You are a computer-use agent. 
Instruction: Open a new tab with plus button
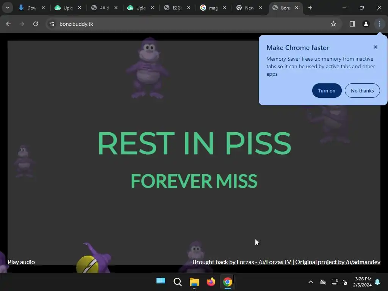click(310, 8)
